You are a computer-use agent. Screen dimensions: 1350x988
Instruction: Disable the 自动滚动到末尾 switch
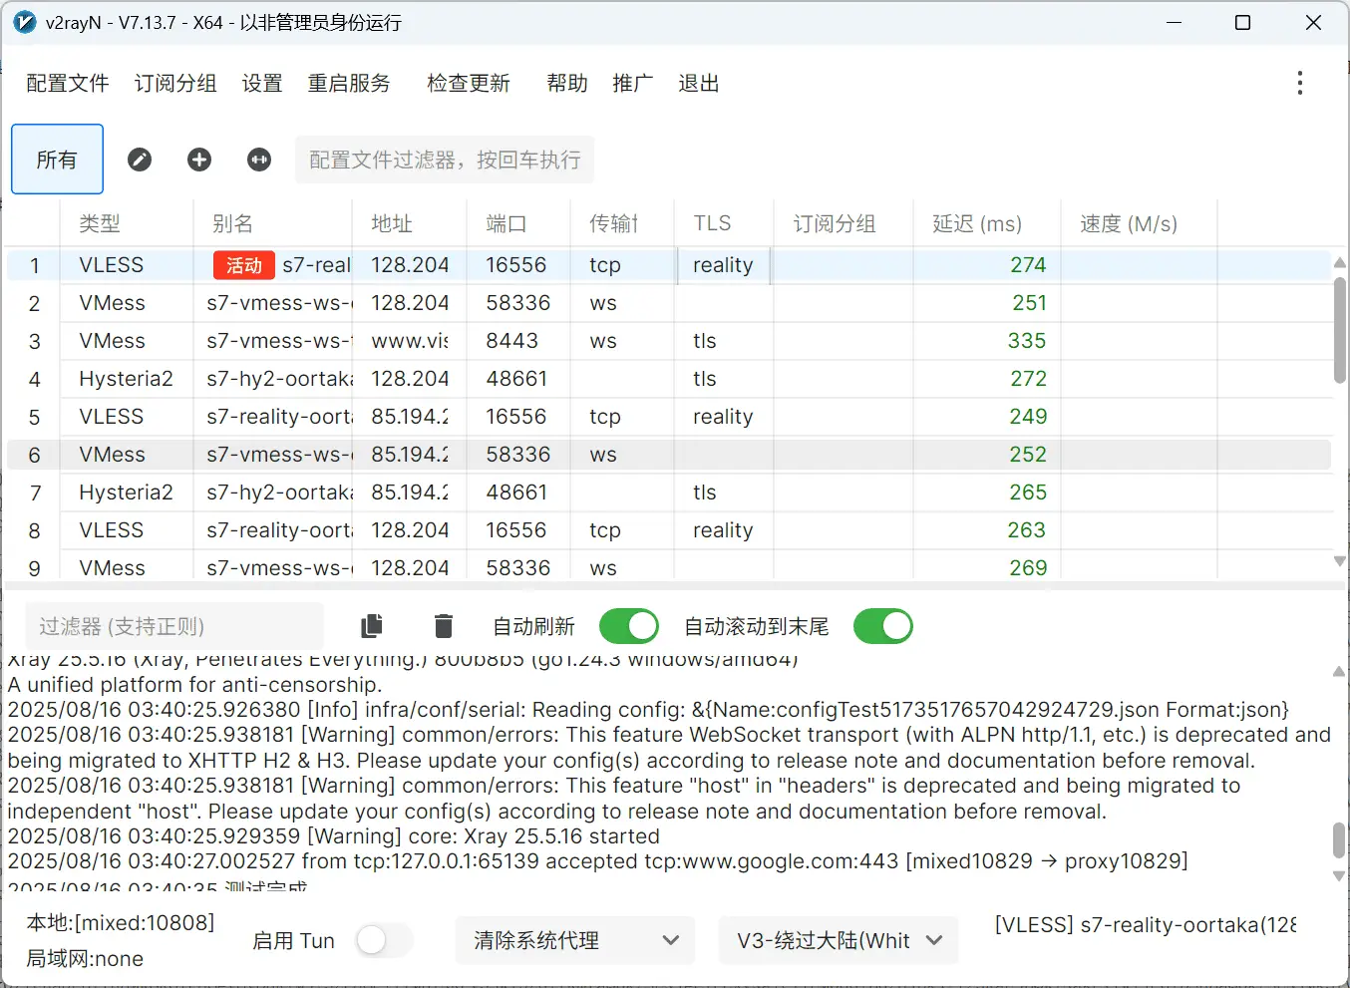point(882,626)
